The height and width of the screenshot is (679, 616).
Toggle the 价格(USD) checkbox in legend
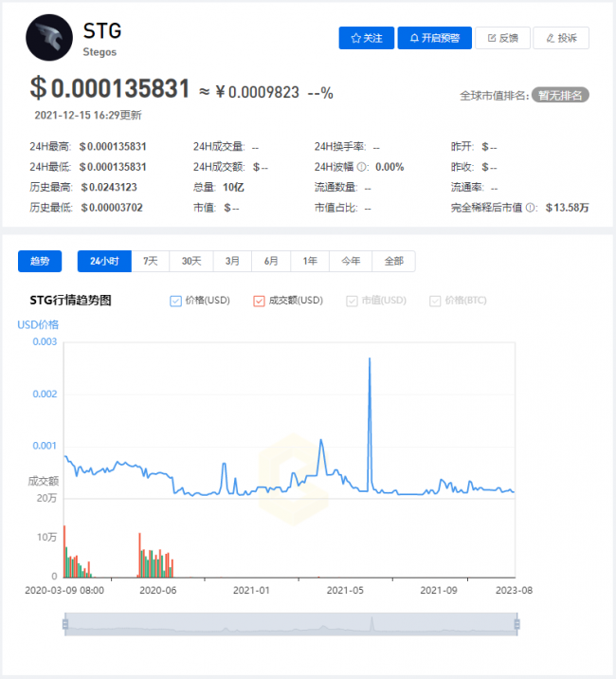[x=175, y=301]
